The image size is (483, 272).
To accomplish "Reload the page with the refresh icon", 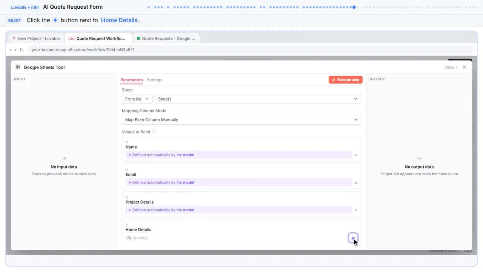I will 22,50.
